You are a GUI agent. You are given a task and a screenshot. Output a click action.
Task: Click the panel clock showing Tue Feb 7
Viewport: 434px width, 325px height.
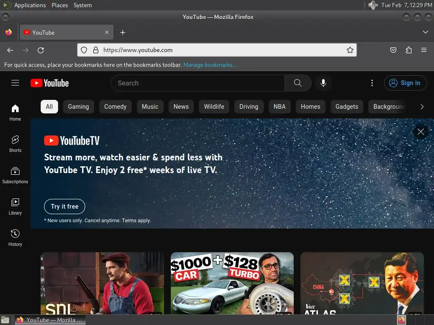pos(406,5)
